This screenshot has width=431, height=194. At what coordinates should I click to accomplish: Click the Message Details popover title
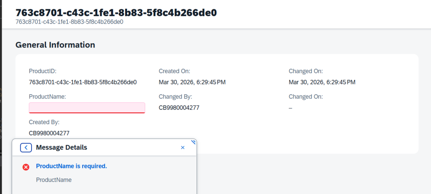point(61,147)
